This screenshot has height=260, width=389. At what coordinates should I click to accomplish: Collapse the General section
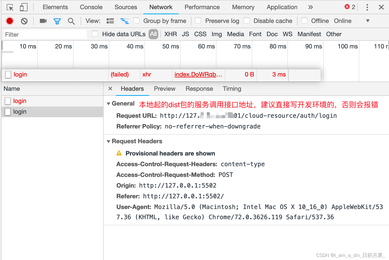click(108, 103)
